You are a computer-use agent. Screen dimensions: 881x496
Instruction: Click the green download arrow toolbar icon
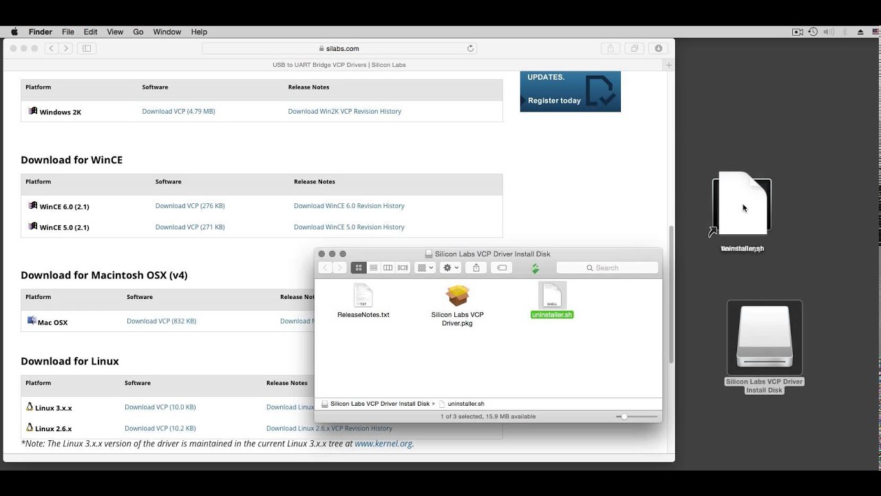pyautogui.click(x=535, y=268)
